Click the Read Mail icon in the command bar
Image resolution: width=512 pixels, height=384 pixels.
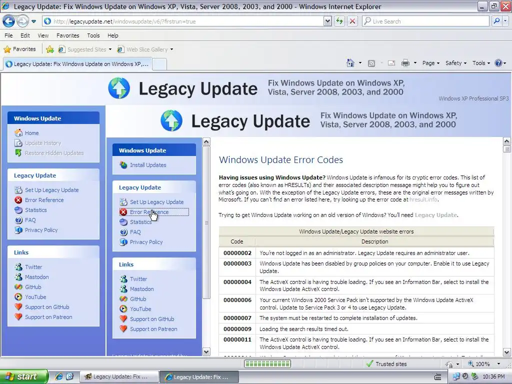(391, 63)
